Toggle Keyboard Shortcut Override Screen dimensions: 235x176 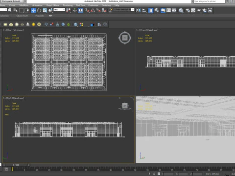coord(81,10)
